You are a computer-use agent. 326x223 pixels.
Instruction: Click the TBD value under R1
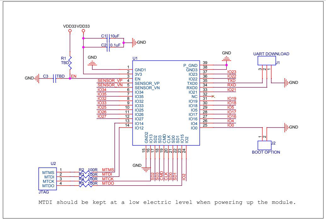(65, 63)
